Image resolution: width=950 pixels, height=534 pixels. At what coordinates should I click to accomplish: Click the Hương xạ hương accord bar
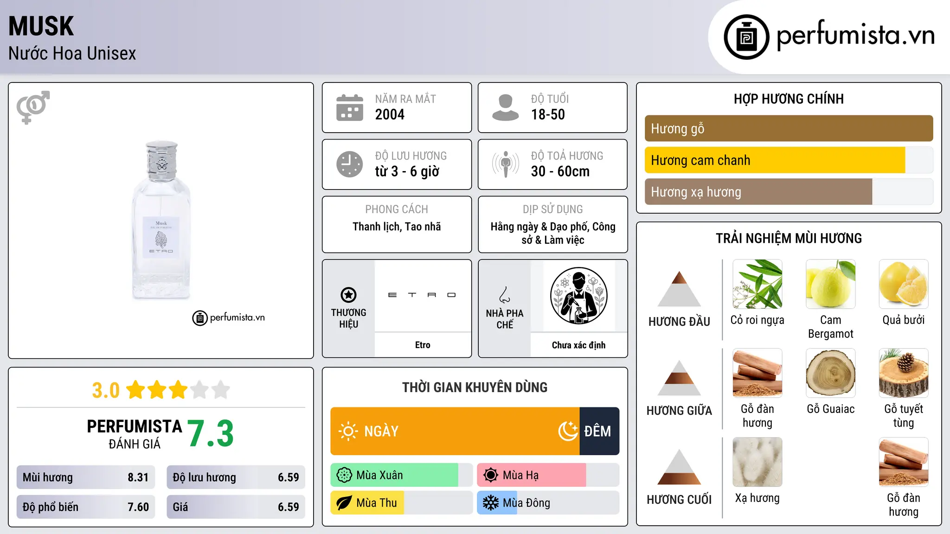(x=789, y=191)
